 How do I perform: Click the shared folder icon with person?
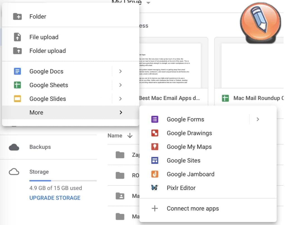[x=120, y=196]
